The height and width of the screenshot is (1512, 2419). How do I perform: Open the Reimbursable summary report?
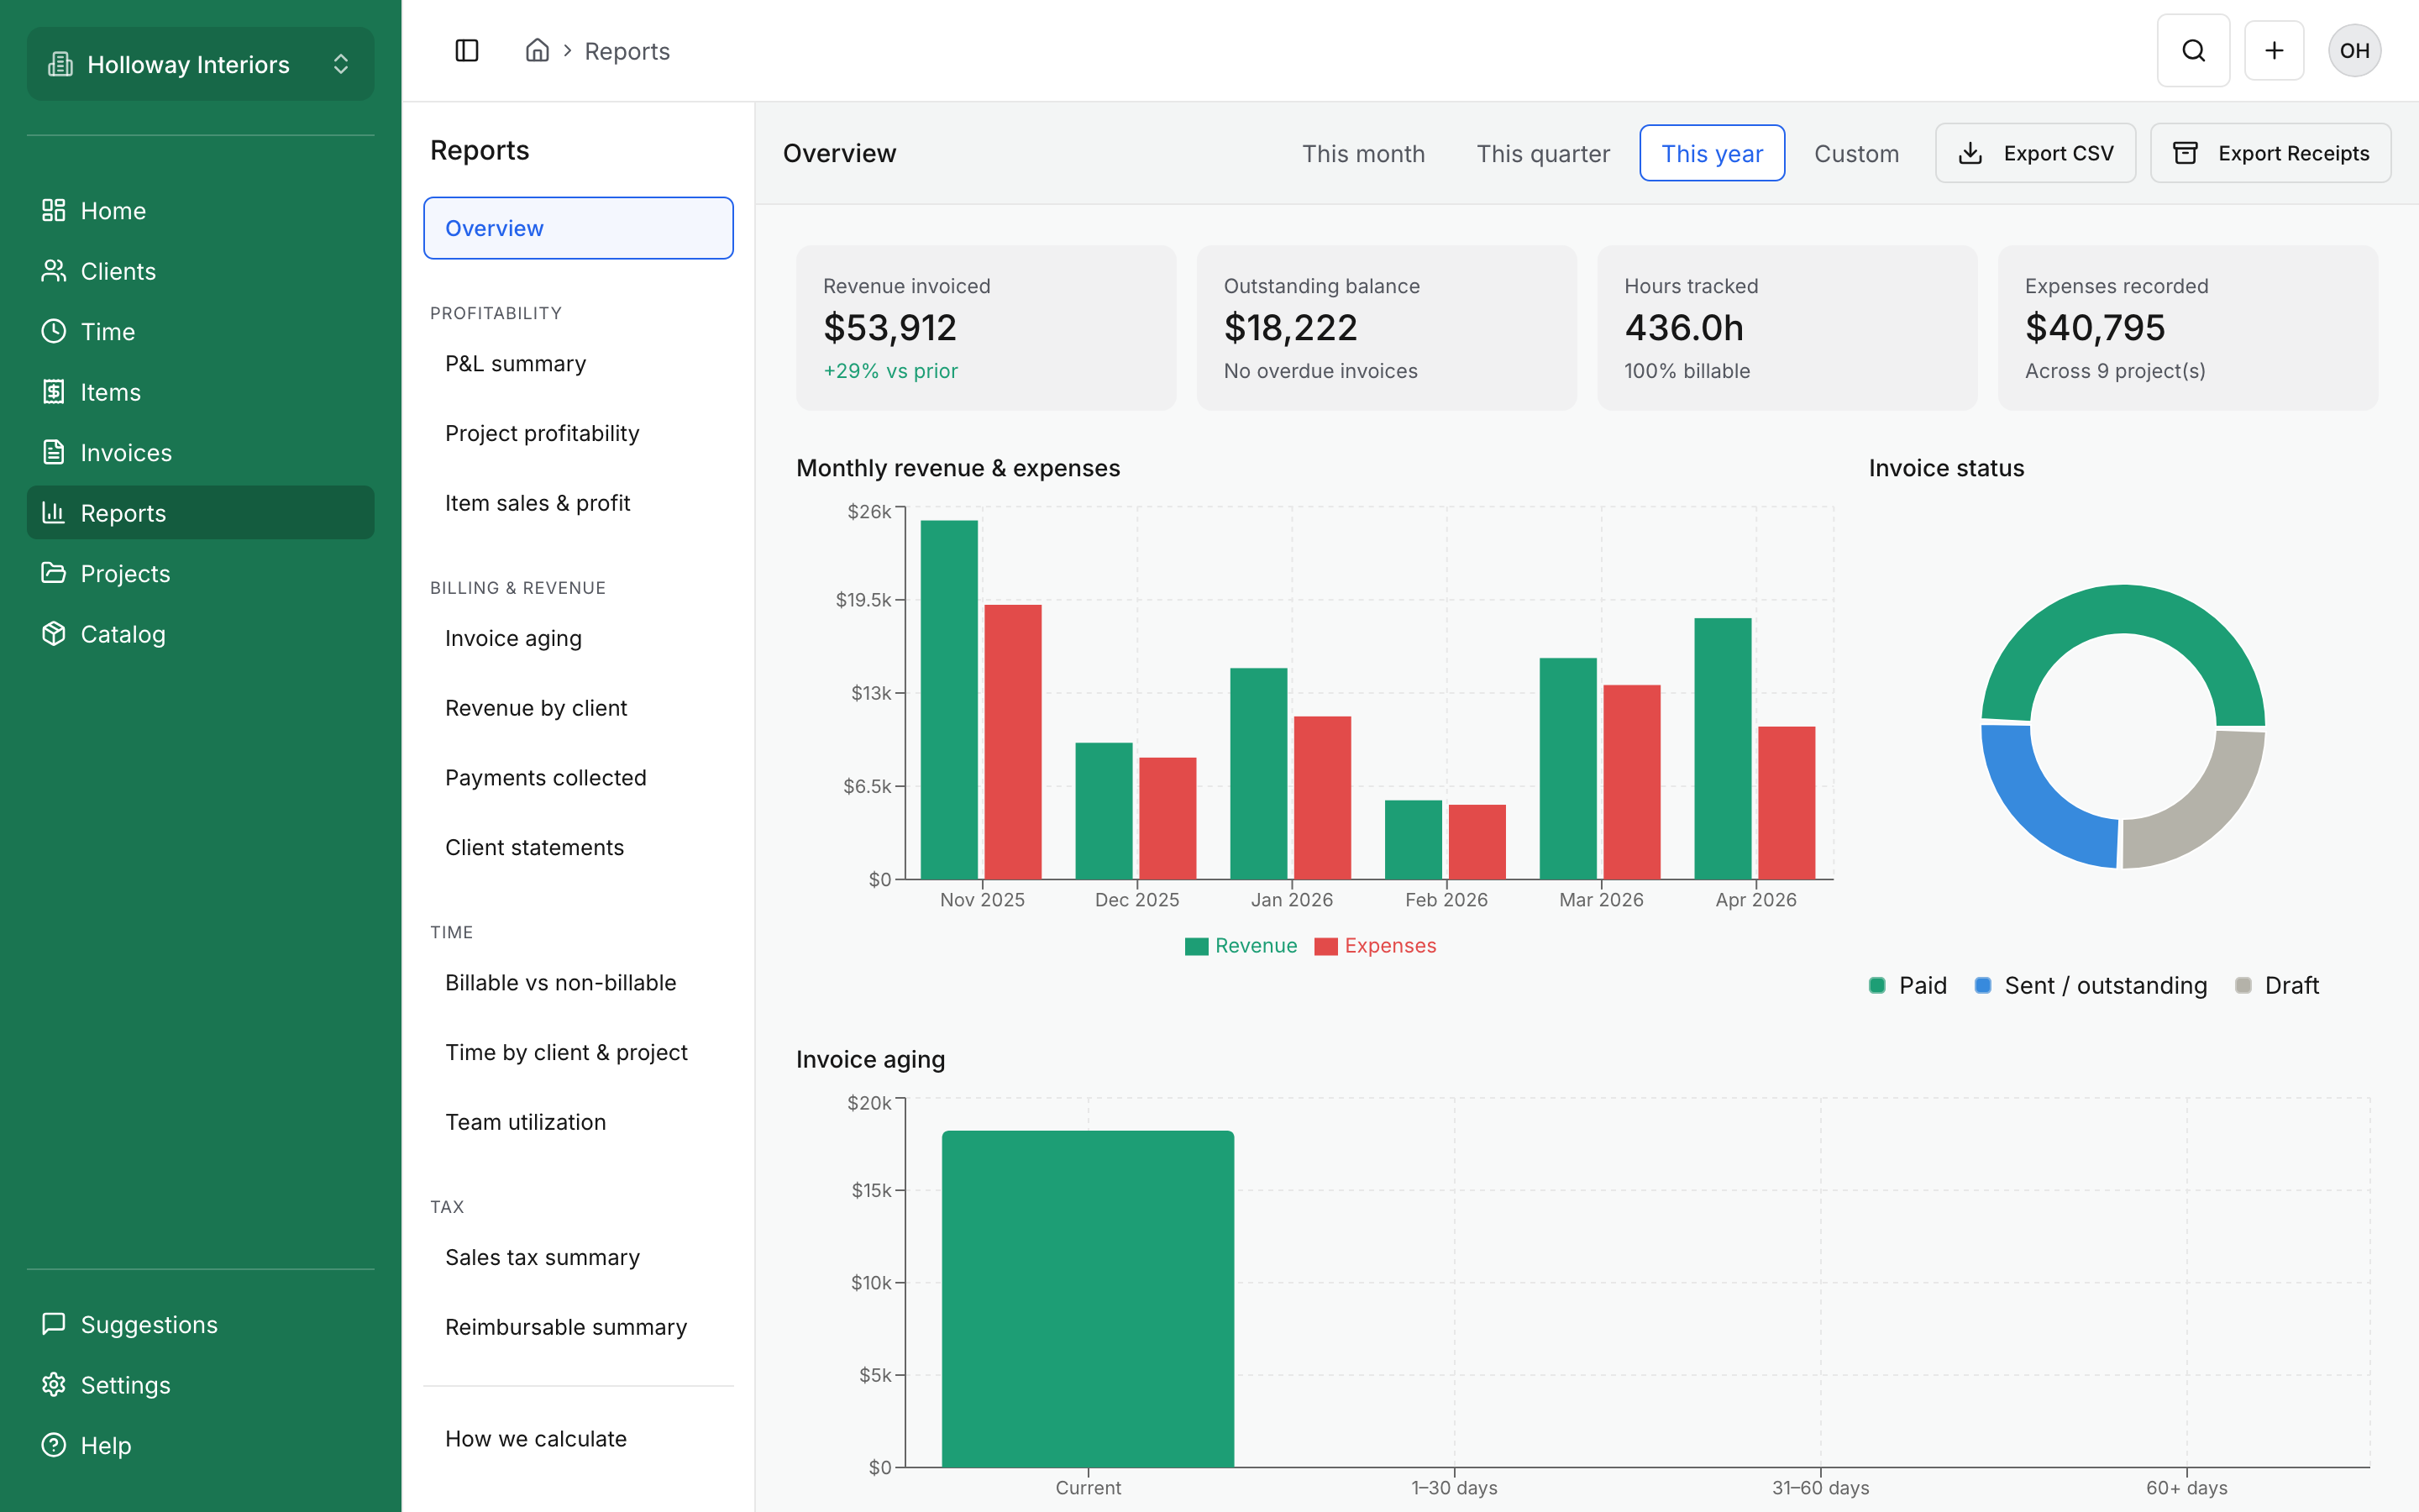click(x=578, y=1327)
